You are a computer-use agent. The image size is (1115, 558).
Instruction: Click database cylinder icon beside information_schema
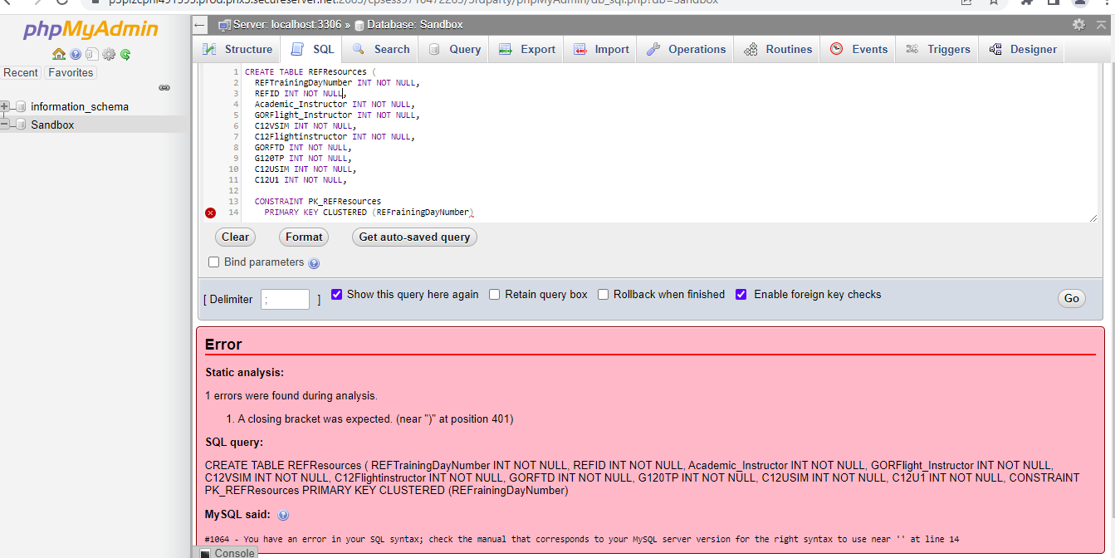[21, 106]
